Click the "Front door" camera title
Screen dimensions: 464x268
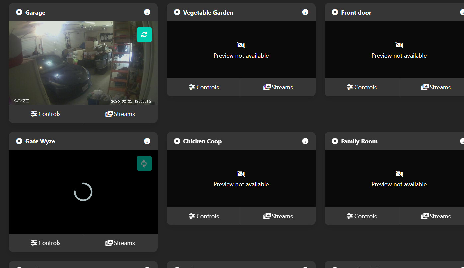356,13
